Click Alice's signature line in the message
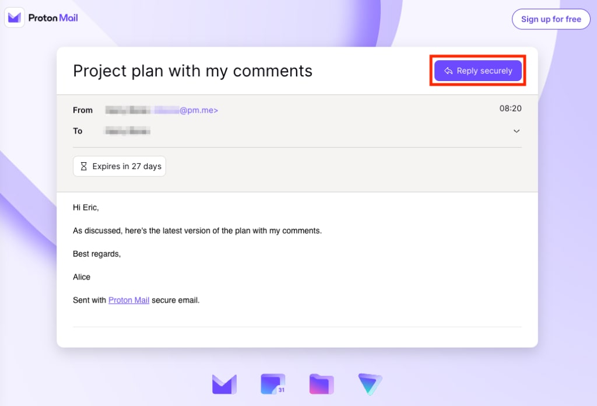This screenshot has width=597, height=406. point(82,276)
